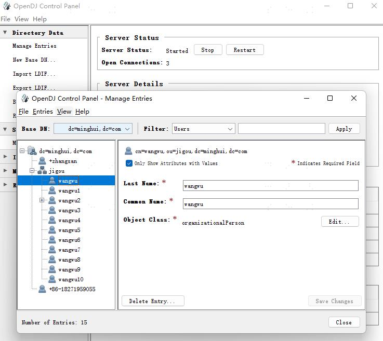Image resolution: width=383 pixels, height=341 pixels.
Task: Click the jigou organizational unit icon
Action: [42, 171]
